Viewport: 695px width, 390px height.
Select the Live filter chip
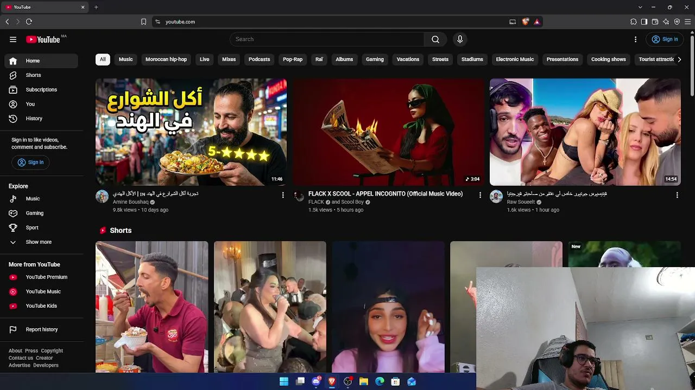pyautogui.click(x=204, y=60)
